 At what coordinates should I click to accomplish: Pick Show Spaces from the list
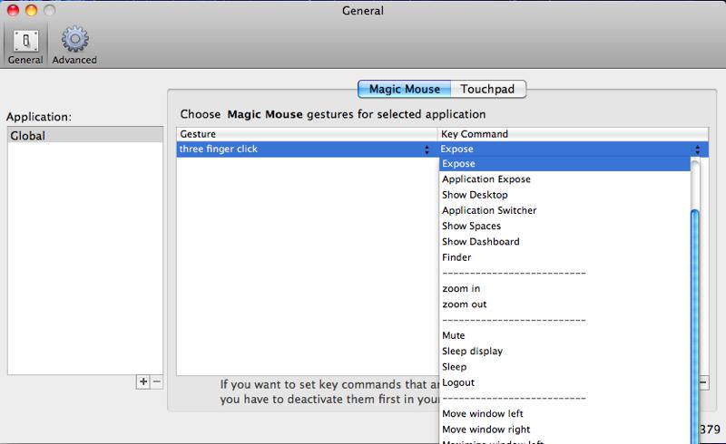564,227
